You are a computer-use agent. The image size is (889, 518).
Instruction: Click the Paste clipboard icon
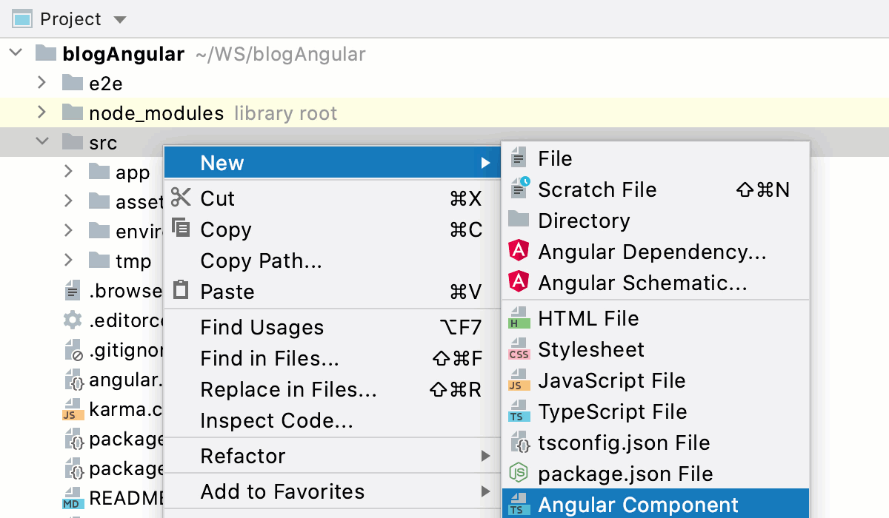coord(182,291)
